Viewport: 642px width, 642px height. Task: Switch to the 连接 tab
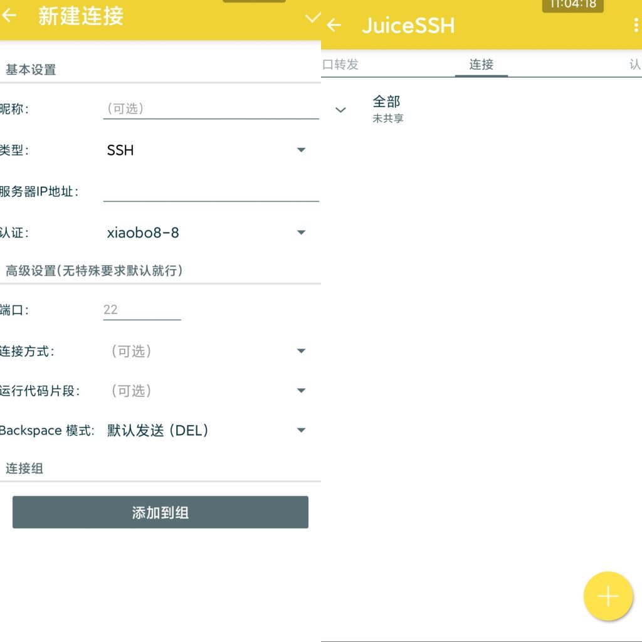point(481,65)
